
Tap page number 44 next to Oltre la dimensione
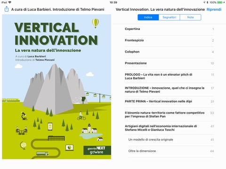coord(212,151)
